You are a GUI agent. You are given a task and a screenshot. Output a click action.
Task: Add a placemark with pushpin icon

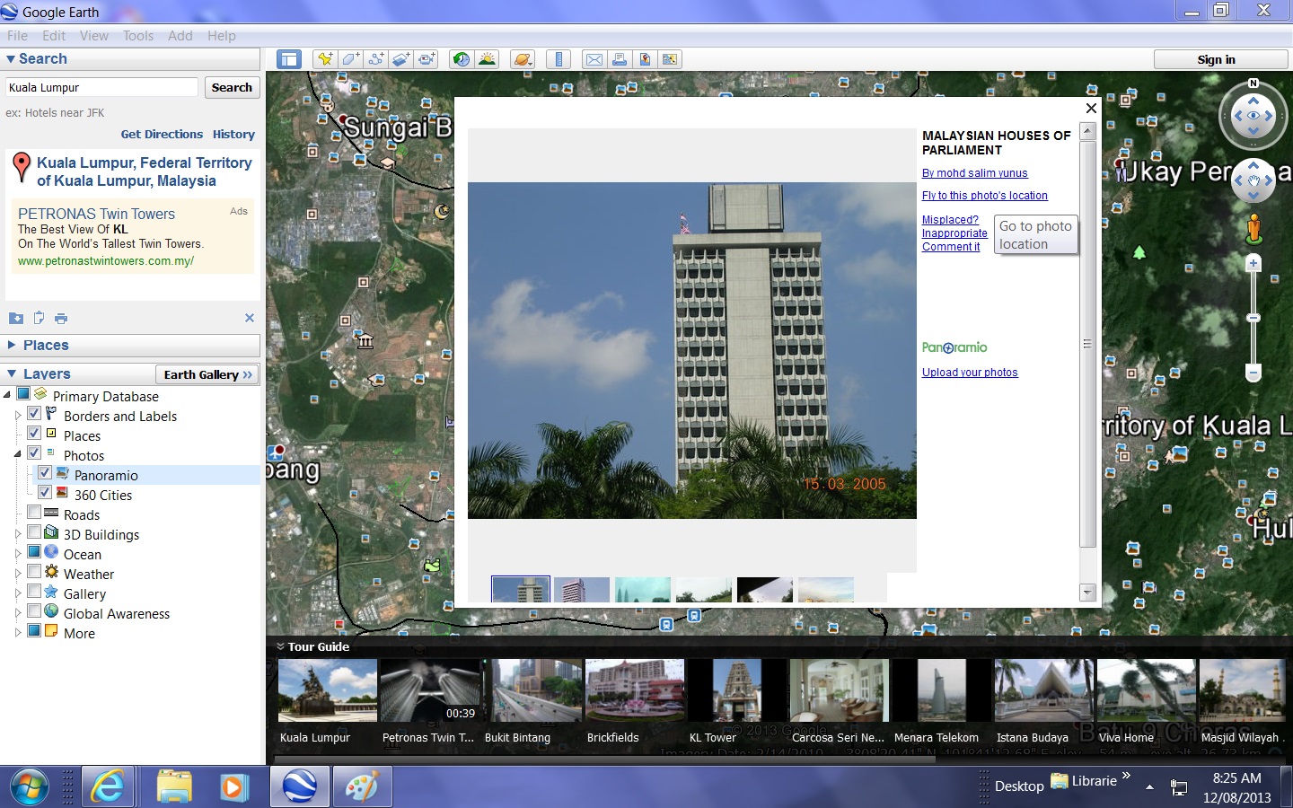pos(325,59)
